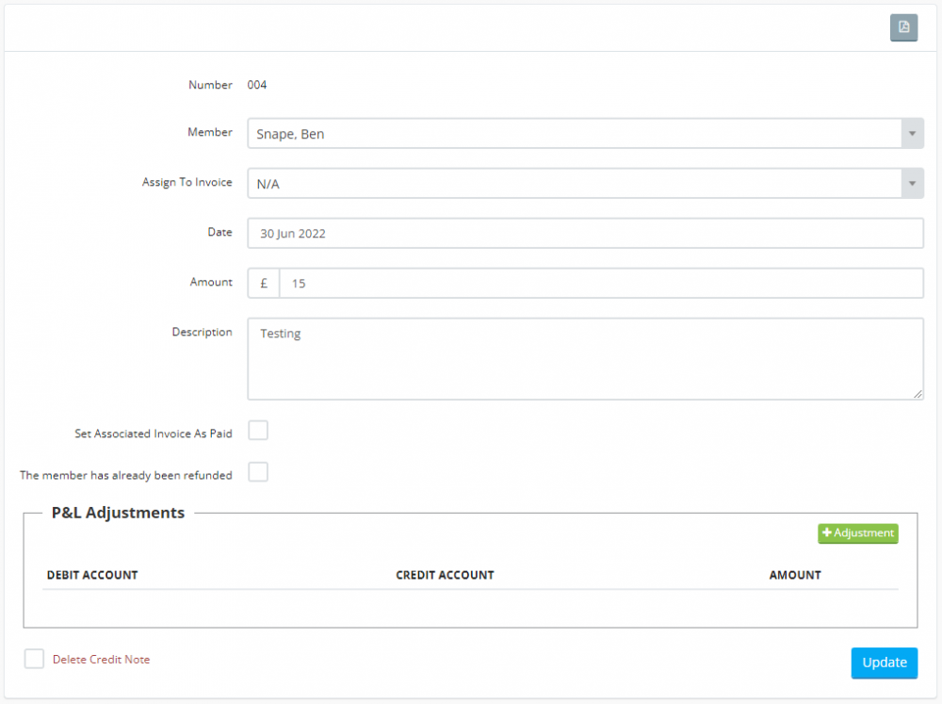Click the £ currency symbol prefix
Screen dimensions: 942x704
264,283
